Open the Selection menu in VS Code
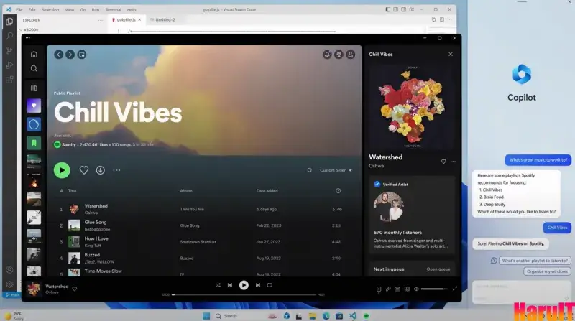Screen dimensions: 575x321 50,10
